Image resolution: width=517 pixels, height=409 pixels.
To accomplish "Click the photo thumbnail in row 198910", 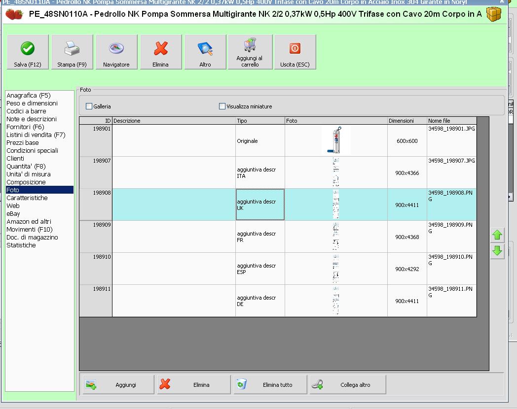I will [x=335, y=269].
